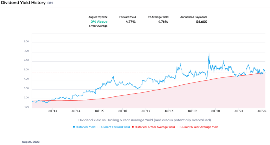The height and width of the screenshot is (145, 270).
Task: Click the red Historical 5 Year Average square
Action: click(x=133, y=127)
